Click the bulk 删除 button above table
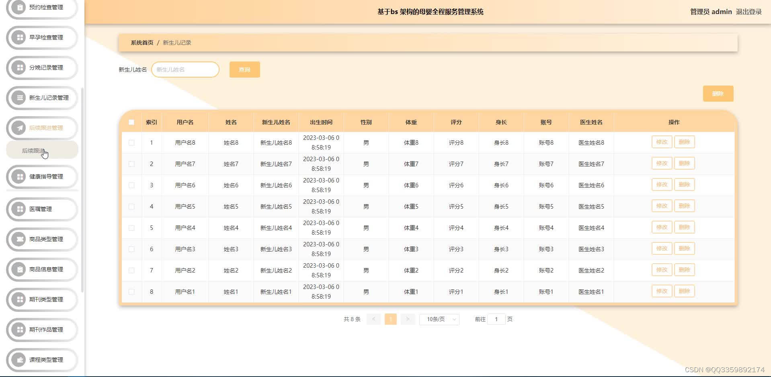 (x=718, y=94)
